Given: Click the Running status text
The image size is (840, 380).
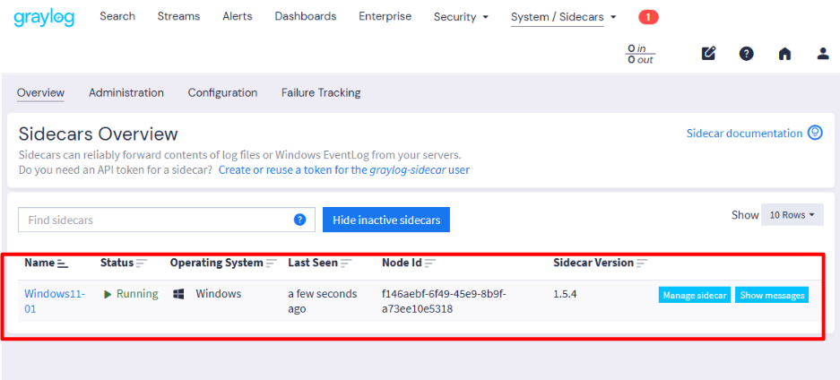Looking at the screenshot, I should tap(137, 294).
